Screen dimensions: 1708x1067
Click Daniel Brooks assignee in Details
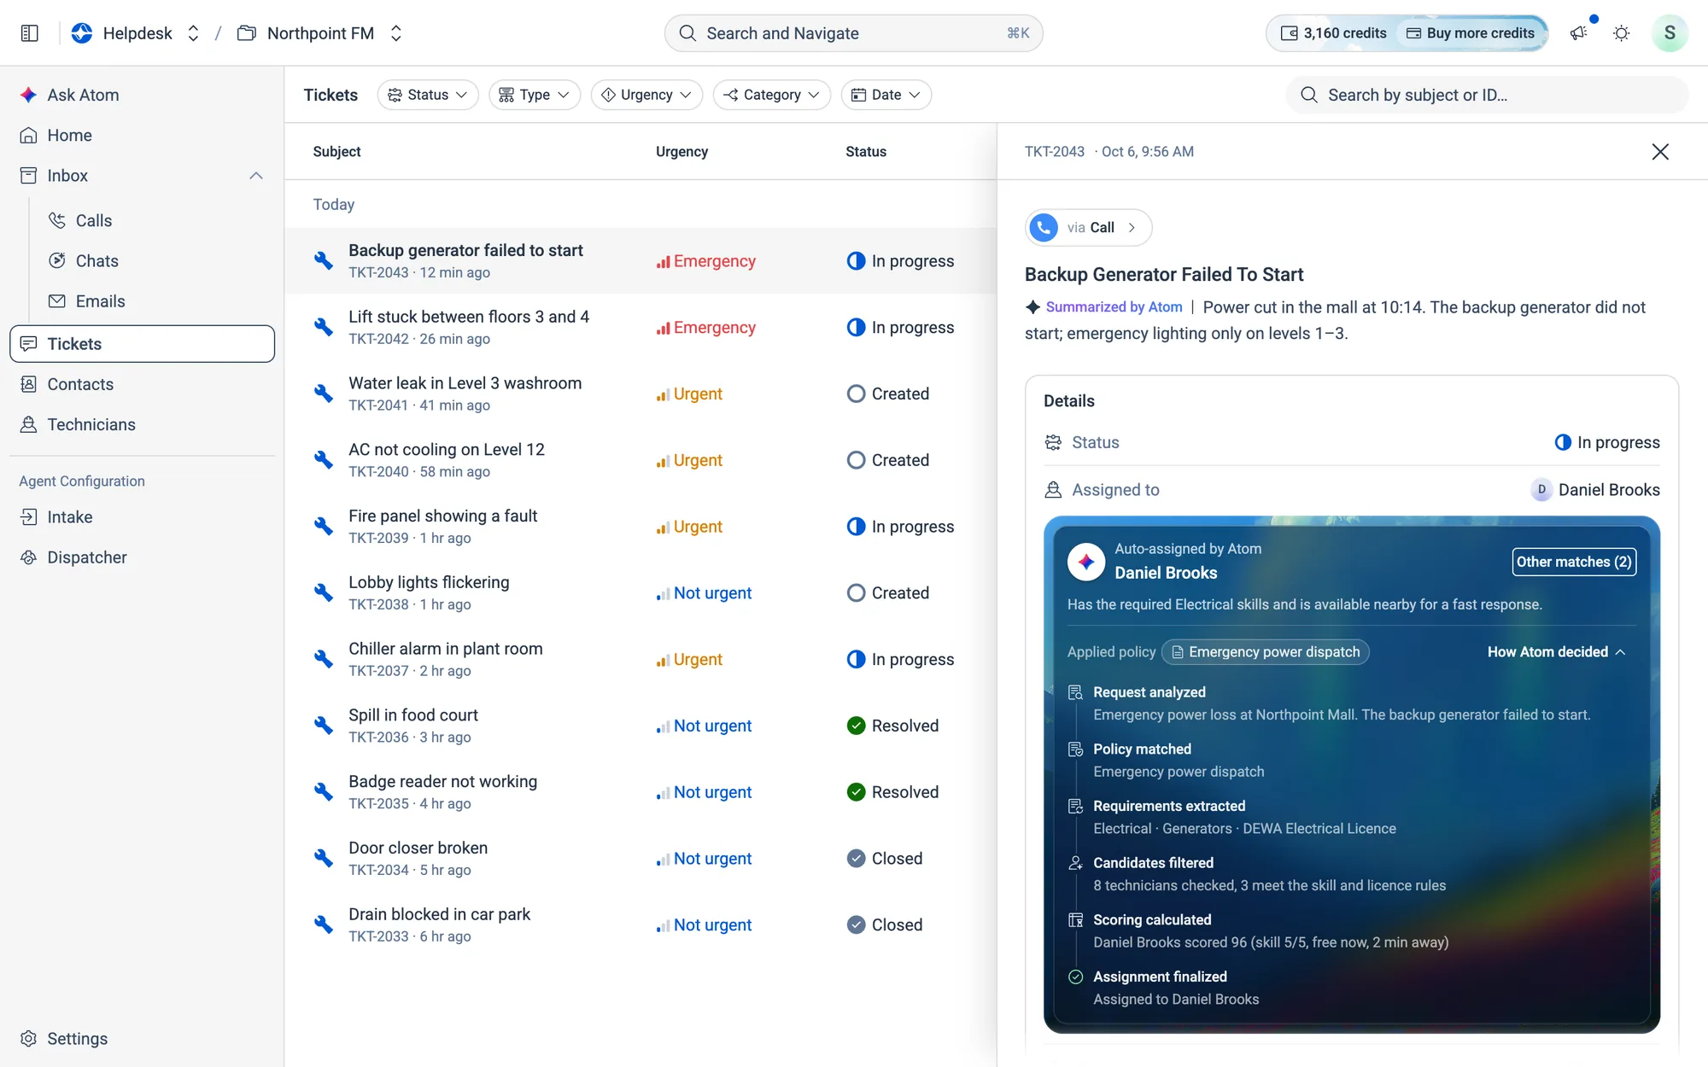[1595, 490]
